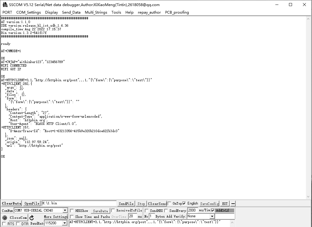
Task: Click the ClearSend button
Action: pyautogui.click(x=157, y=203)
